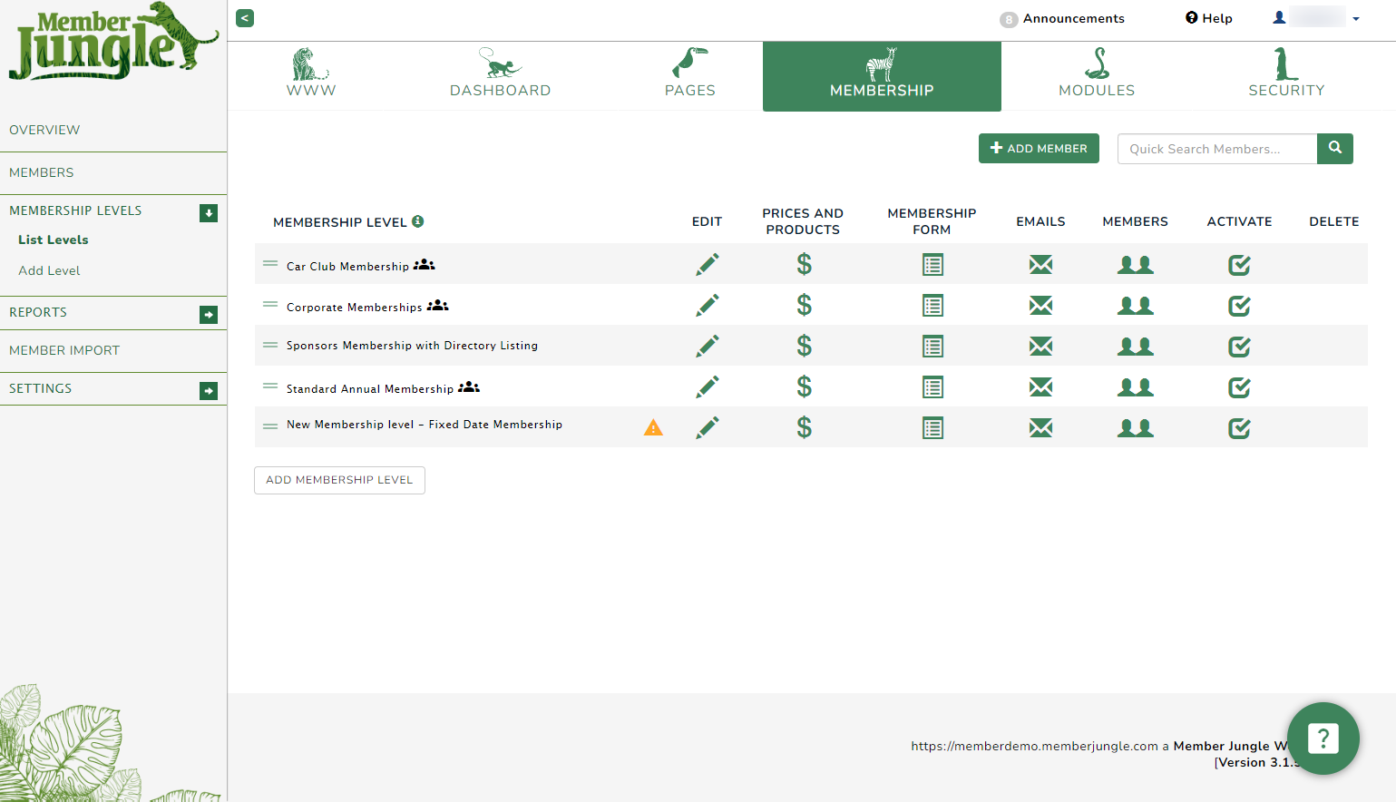Collapse the sidebar with the arrow button

click(245, 18)
